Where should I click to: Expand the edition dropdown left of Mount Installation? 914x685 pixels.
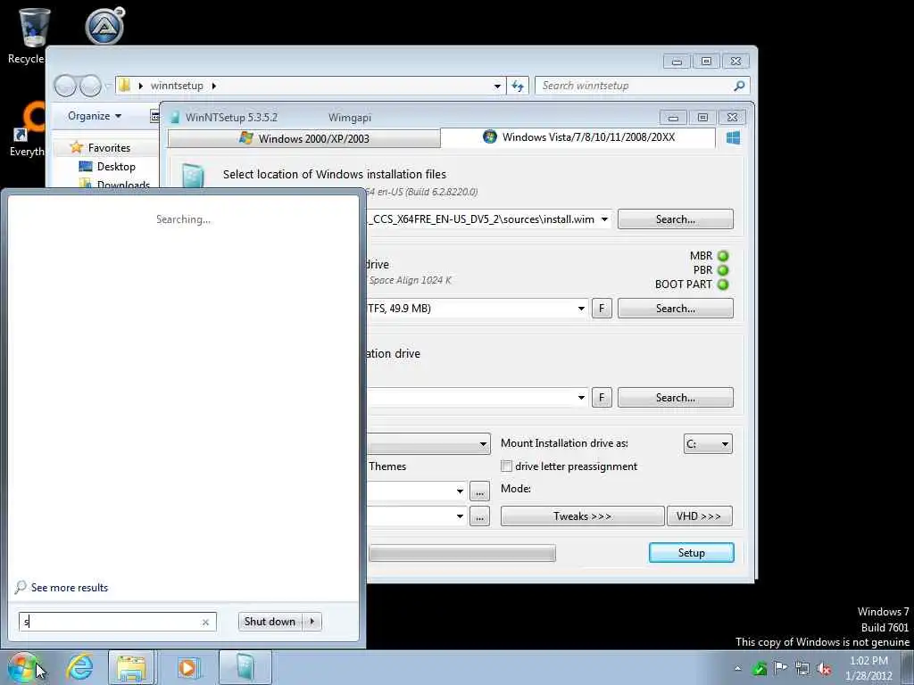click(483, 444)
